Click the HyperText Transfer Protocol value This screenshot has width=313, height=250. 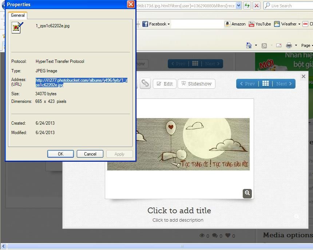tap(60, 61)
